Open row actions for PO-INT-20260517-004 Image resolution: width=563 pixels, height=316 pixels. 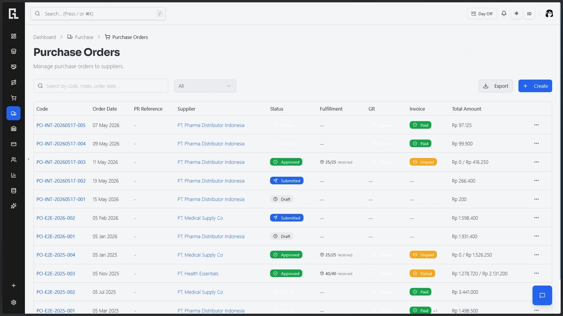[536, 143]
